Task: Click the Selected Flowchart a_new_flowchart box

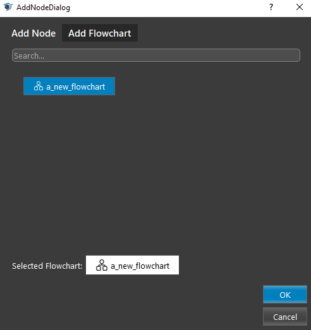Action: (132, 265)
